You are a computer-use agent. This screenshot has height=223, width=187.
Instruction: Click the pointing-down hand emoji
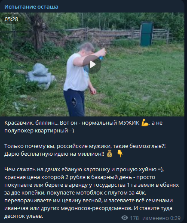click(120, 154)
